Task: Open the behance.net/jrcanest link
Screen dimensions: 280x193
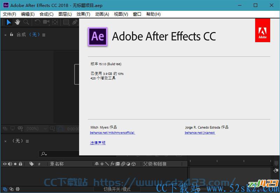Action: pyautogui.click(x=200, y=133)
